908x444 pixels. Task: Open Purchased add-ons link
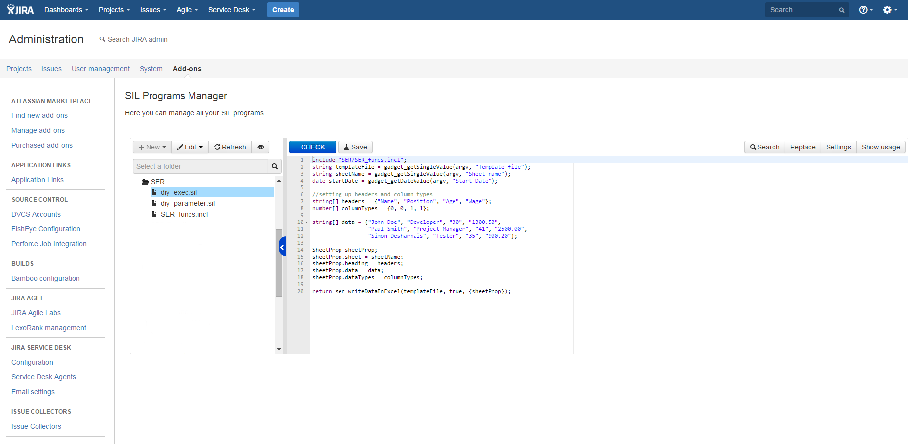[42, 145]
